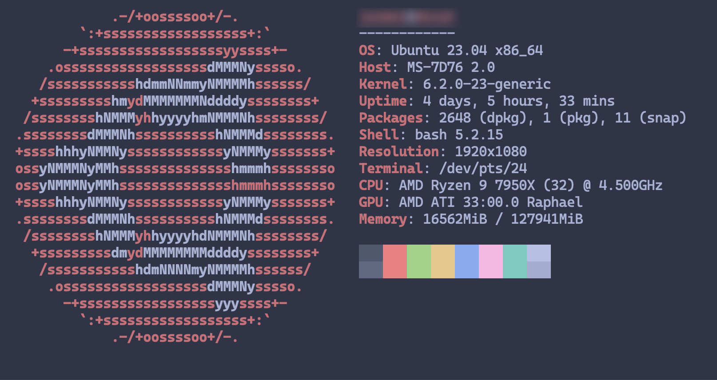
Task: Click the Kernel label
Action: tap(382, 84)
